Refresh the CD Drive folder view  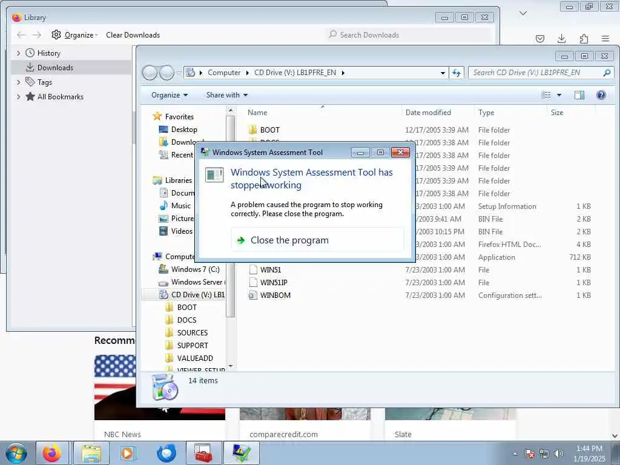(x=457, y=73)
